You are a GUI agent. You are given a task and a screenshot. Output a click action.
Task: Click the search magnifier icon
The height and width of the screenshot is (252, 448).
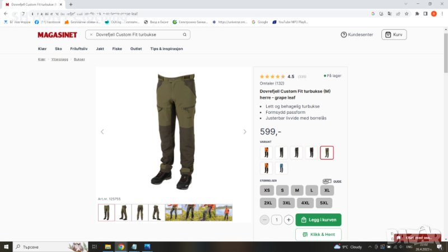[185, 35]
